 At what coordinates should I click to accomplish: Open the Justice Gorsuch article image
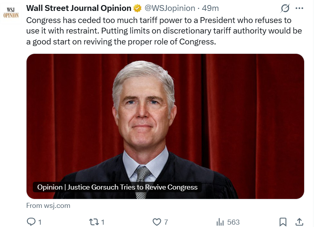pos(165,117)
